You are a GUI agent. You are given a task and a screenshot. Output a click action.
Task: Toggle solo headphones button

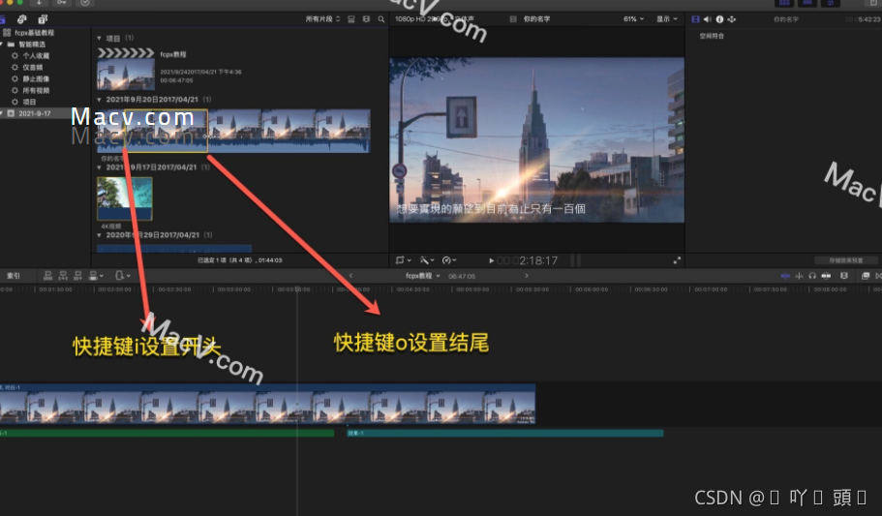coord(812,276)
